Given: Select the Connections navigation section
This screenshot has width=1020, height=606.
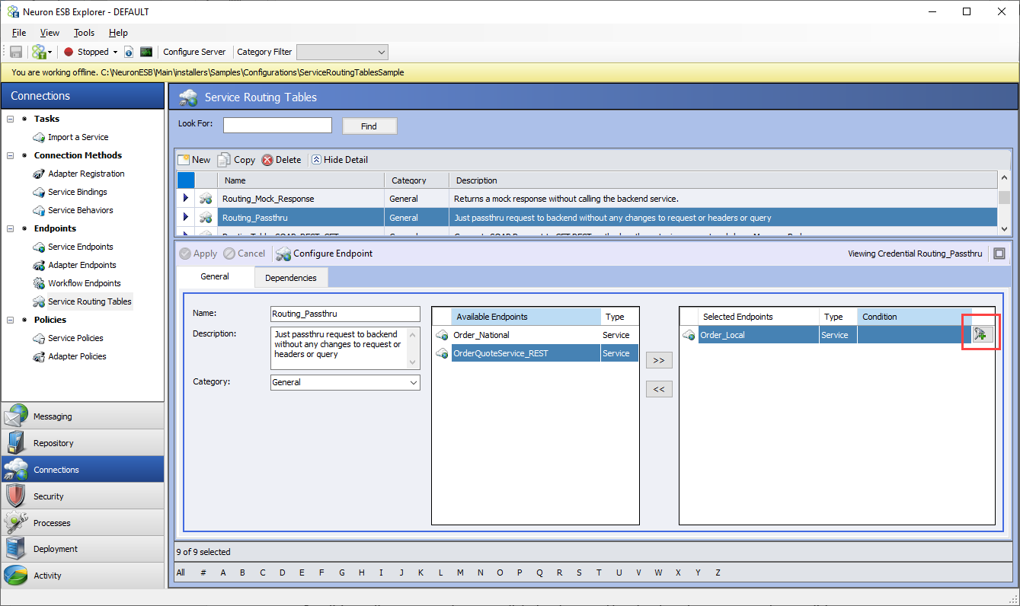Looking at the screenshot, I should (x=82, y=470).
